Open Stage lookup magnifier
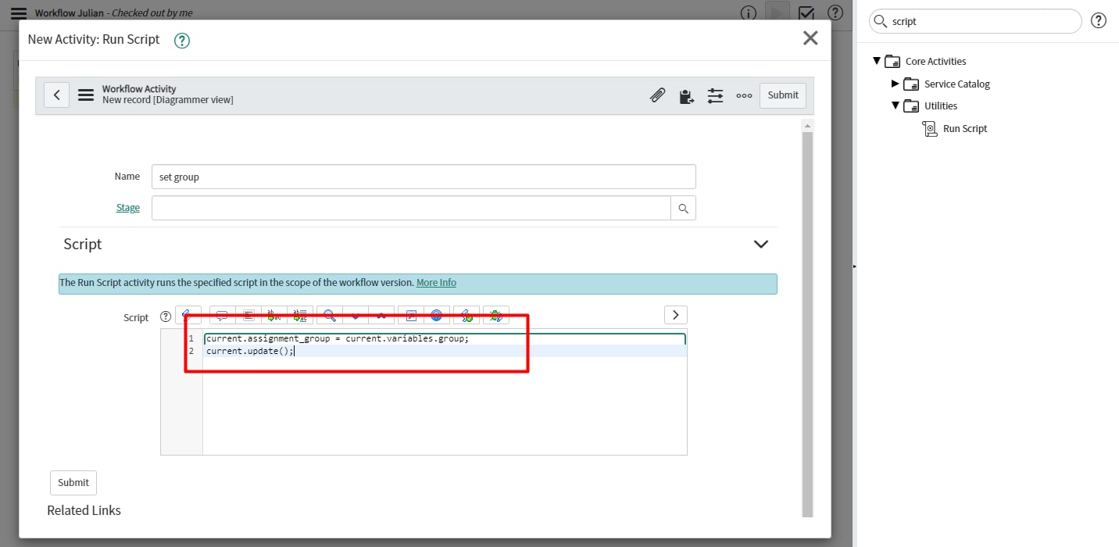Screen dimensions: 1119x547 [x=683, y=208]
